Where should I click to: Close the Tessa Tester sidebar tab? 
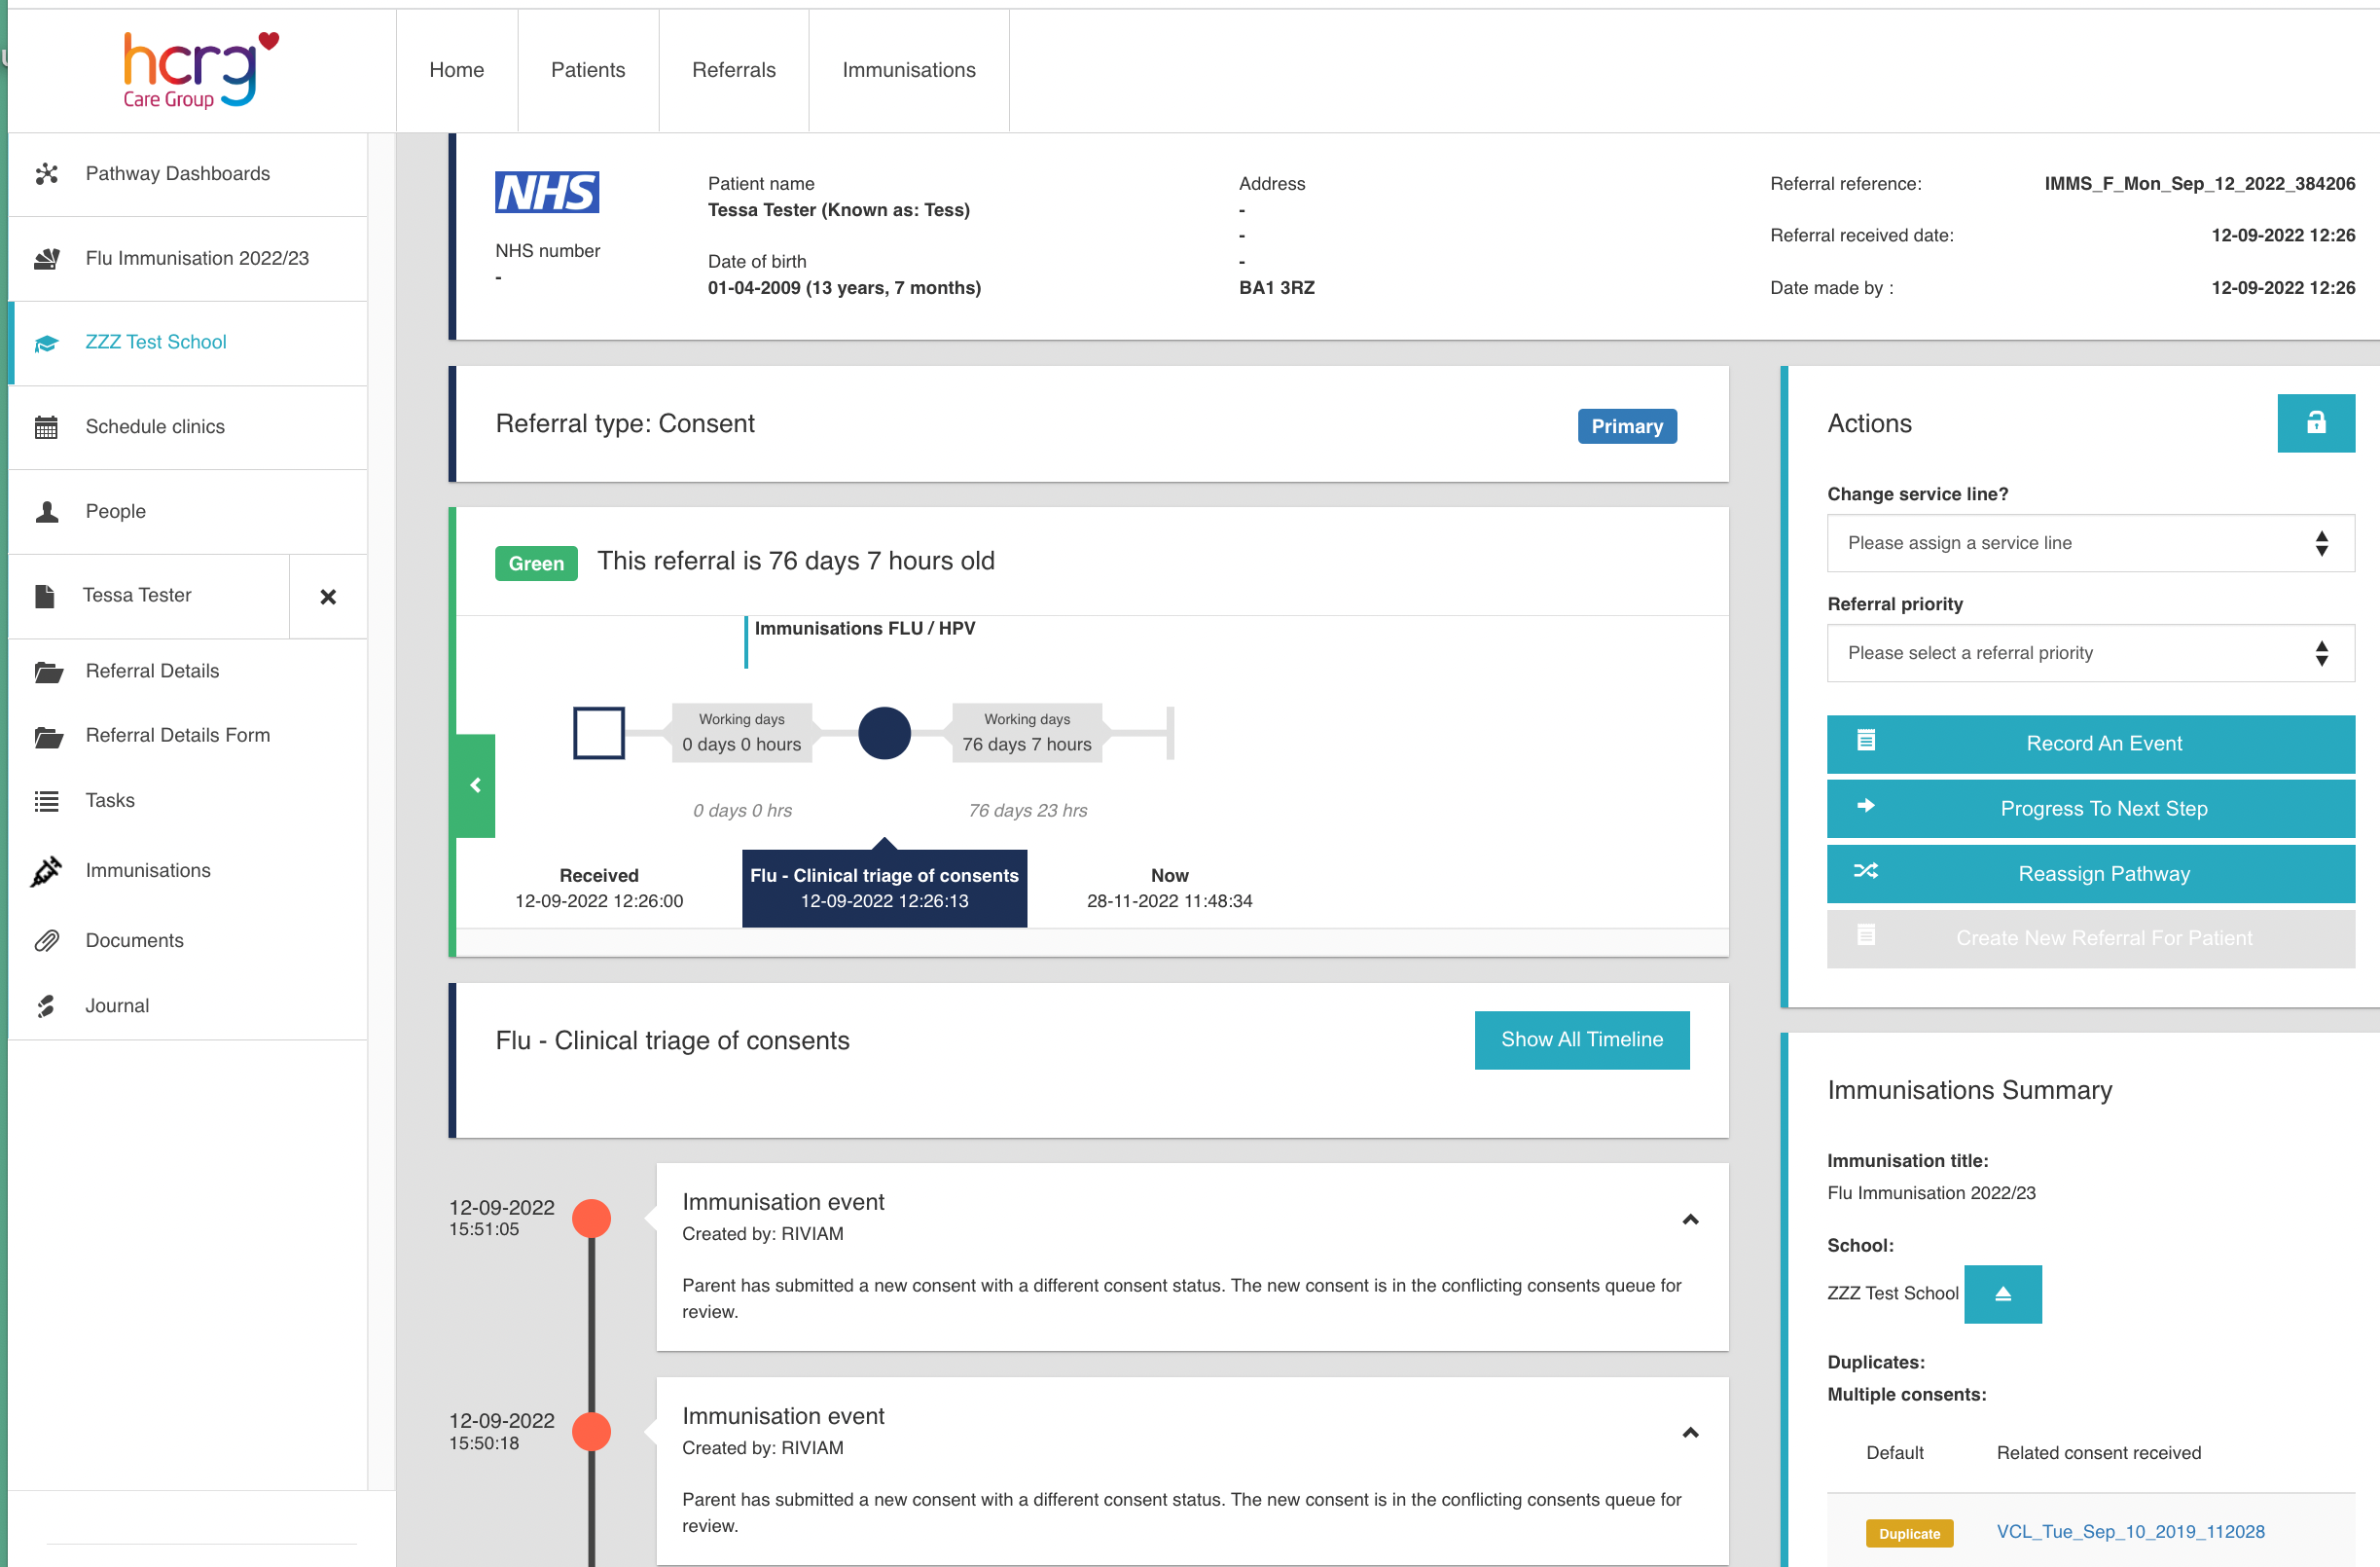pyautogui.click(x=327, y=597)
